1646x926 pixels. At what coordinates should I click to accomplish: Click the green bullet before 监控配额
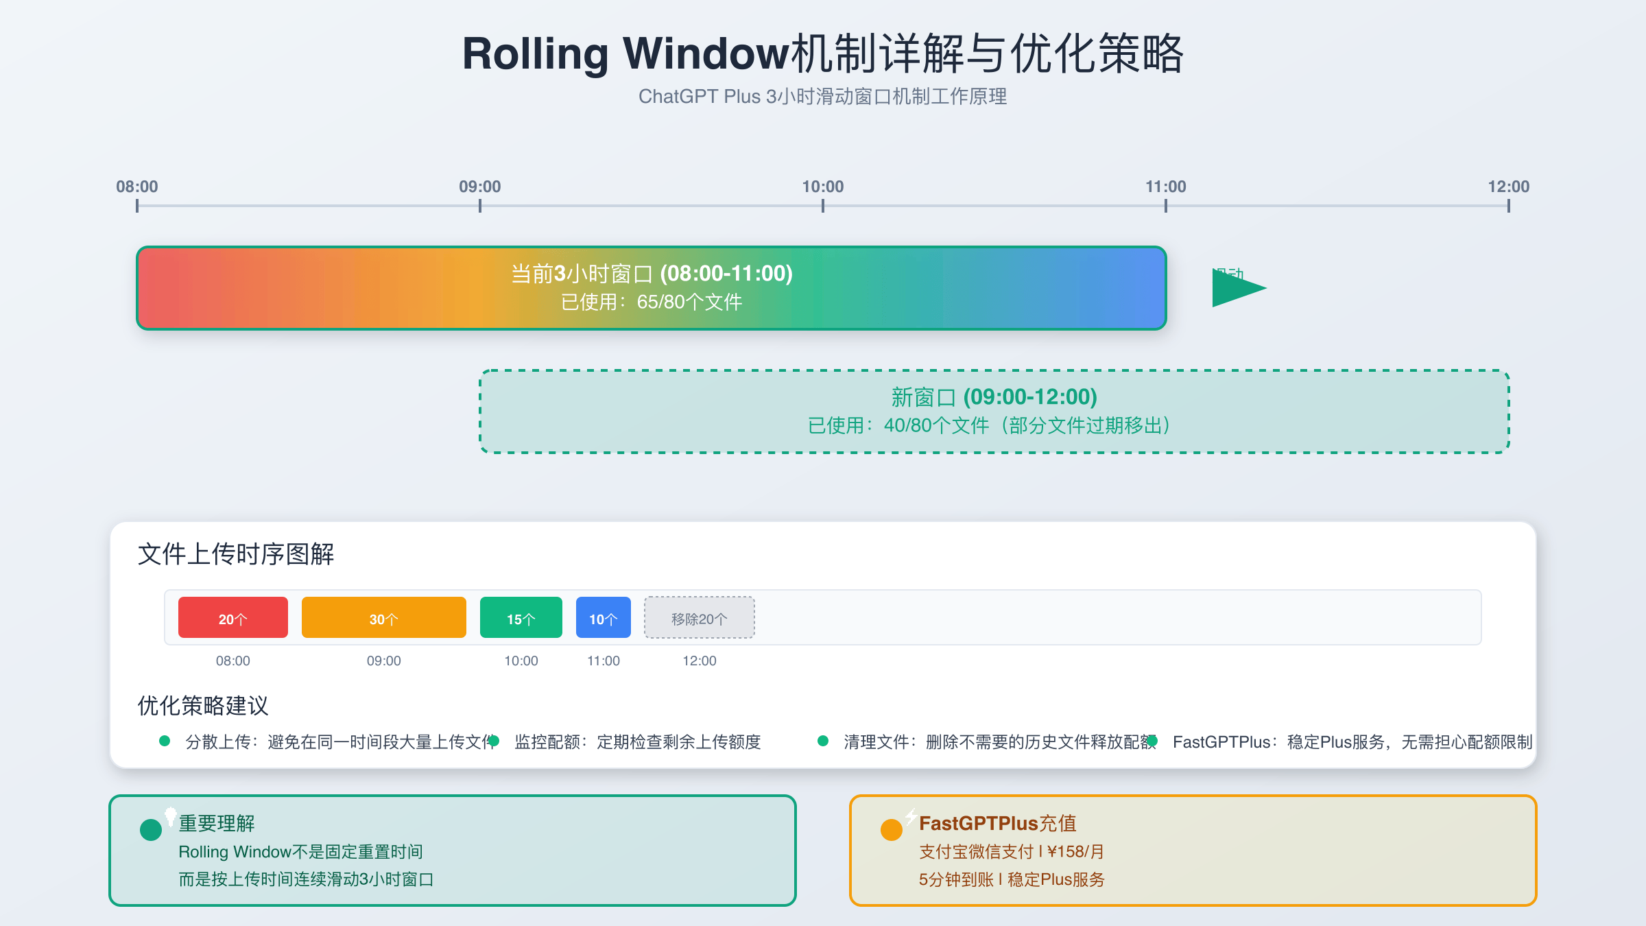494,741
